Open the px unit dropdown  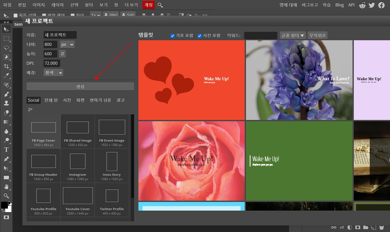[67, 44]
